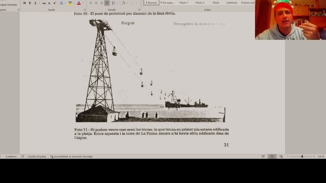Click Copiar formato button
This screenshot has height=183, width=326.
point(9,5)
